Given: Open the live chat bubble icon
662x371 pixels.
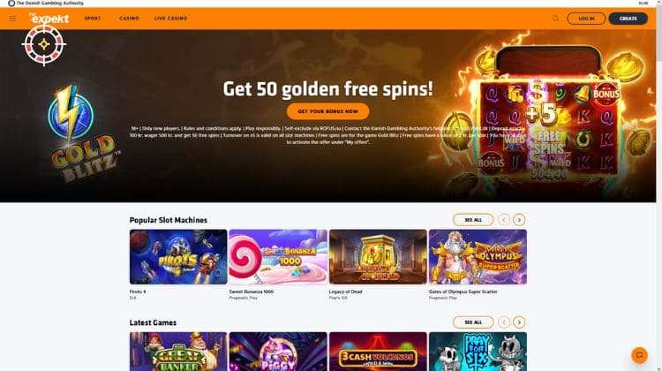Looking at the screenshot, I should point(639,355).
